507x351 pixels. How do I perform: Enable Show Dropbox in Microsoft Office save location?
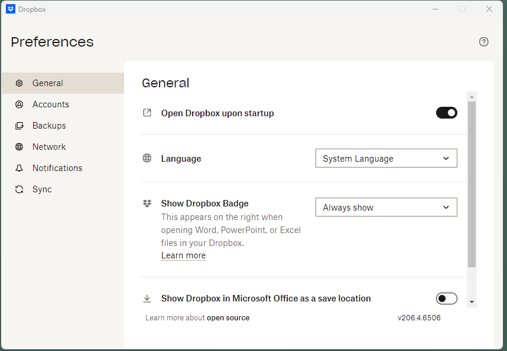coord(447,298)
